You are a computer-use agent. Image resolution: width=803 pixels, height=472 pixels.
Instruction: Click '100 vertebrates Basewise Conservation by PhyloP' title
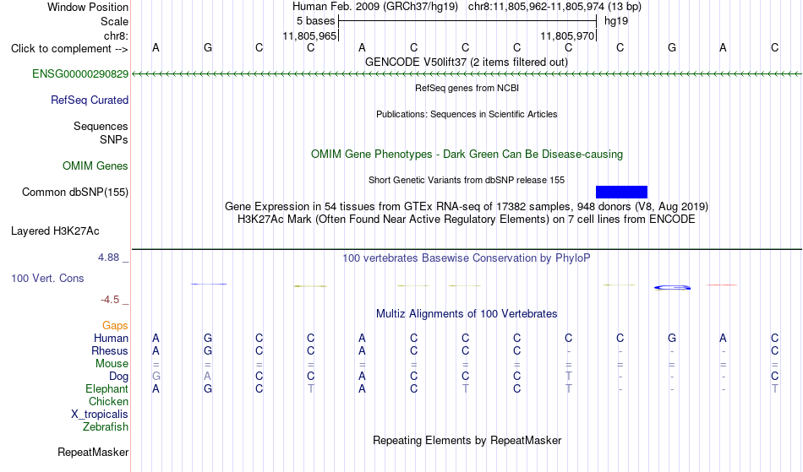[467, 258]
